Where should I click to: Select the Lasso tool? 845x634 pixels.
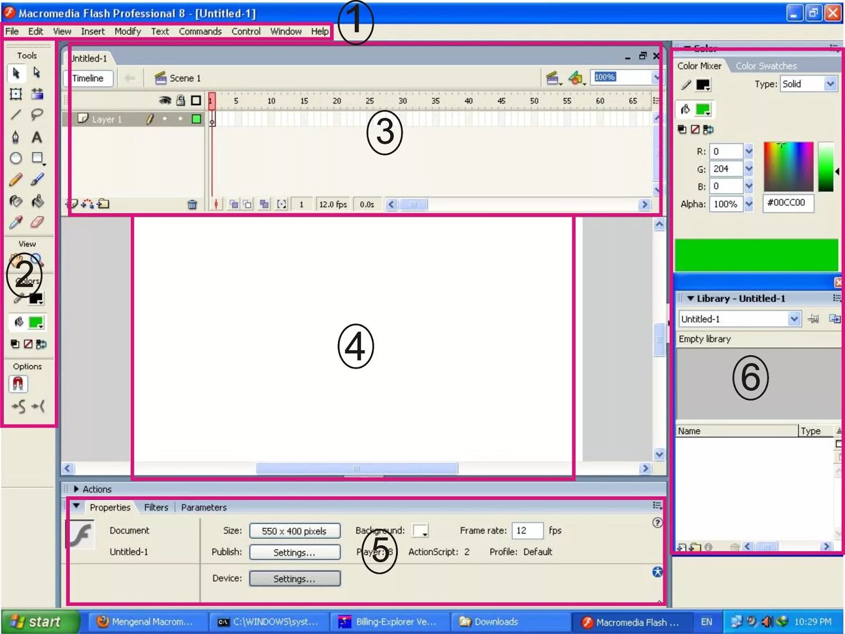(x=37, y=115)
